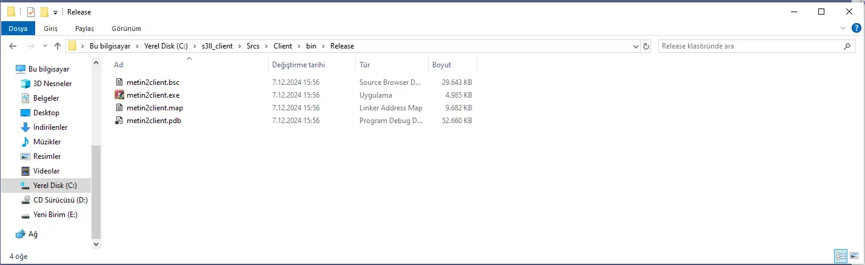865x265 pixels.
Task: Click the metin2client.exe application icon
Action: [x=119, y=95]
